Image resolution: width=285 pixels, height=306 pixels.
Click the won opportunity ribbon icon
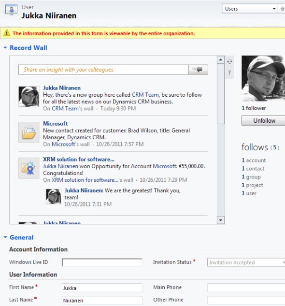coord(28,168)
